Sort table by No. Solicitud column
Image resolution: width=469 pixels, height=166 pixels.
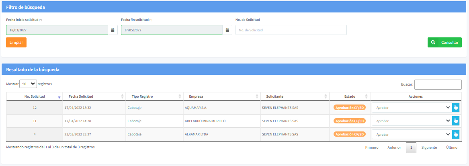tap(35, 96)
